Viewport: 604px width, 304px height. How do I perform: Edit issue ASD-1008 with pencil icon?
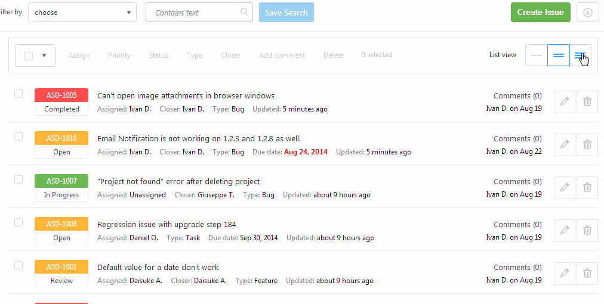click(565, 231)
